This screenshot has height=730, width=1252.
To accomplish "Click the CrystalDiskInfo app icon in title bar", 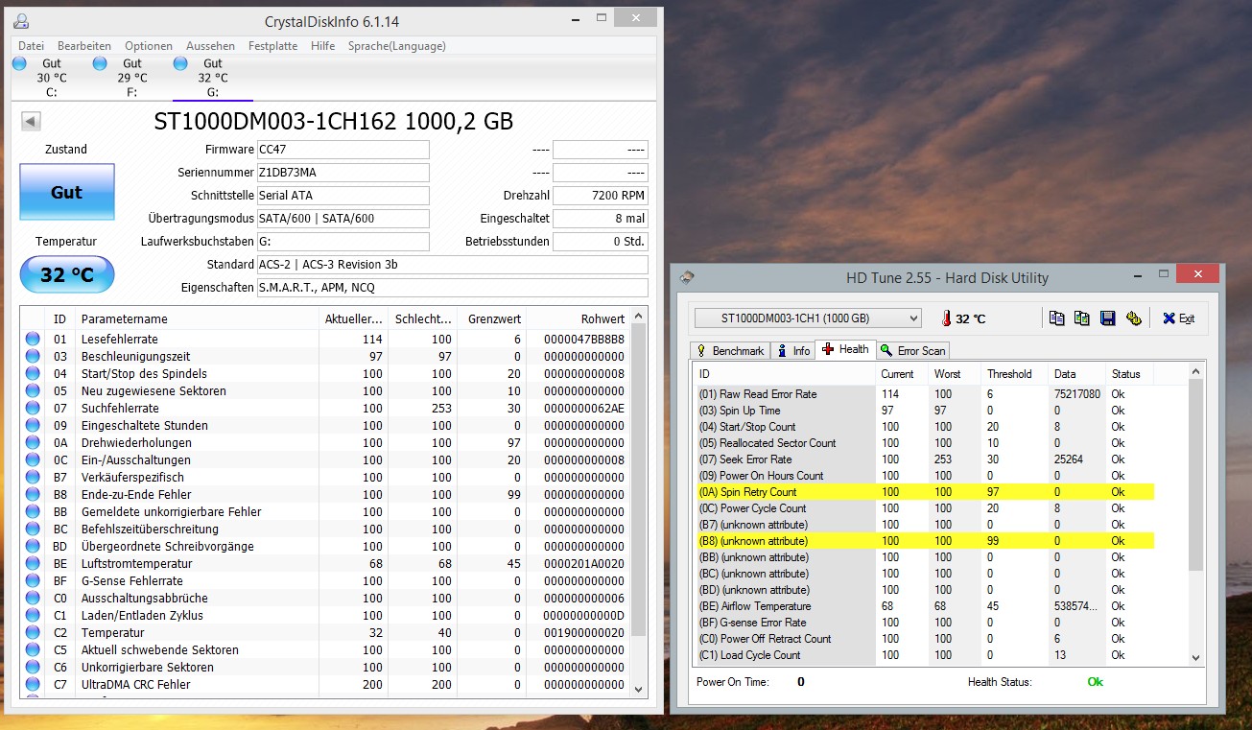I will pos(21,20).
